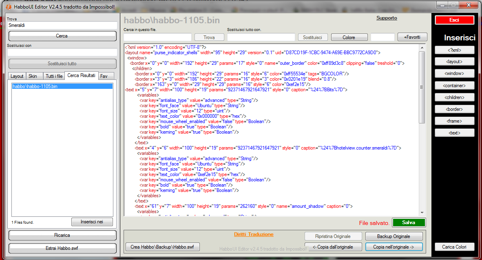
Task: Click Copia dall'originale button
Action: click(x=333, y=247)
